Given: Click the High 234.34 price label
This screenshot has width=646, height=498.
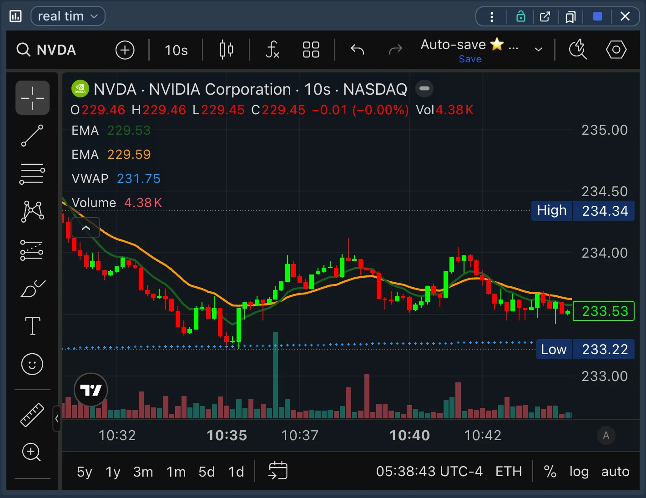Looking at the screenshot, I should pos(583,211).
